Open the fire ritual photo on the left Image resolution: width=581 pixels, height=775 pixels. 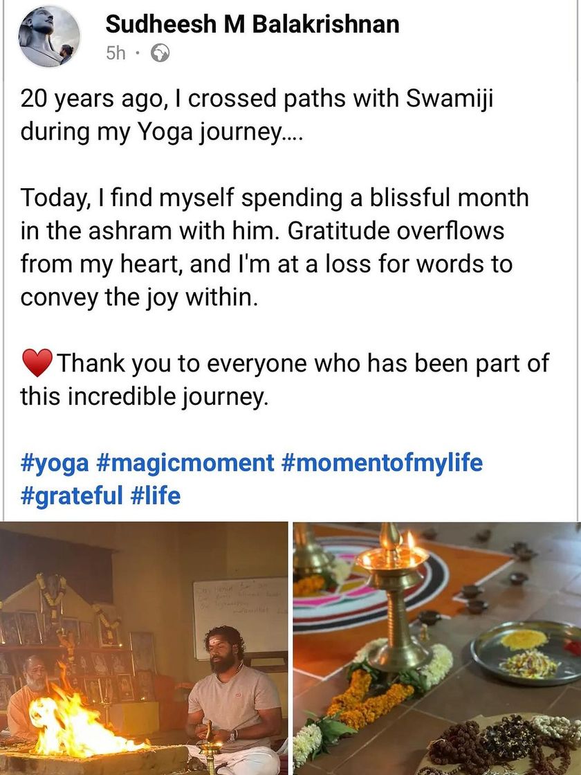tap(144, 648)
